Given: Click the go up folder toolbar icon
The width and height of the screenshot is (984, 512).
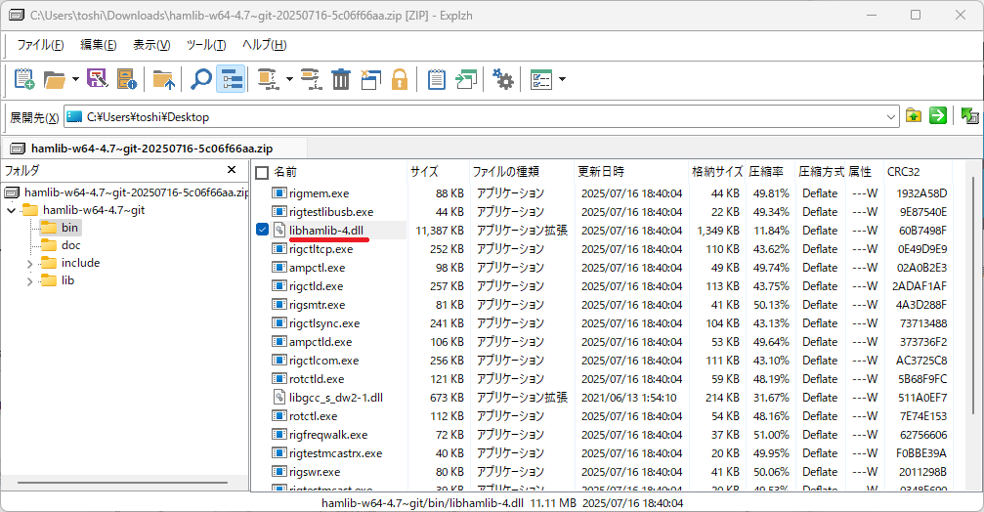Looking at the screenshot, I should tap(164, 79).
